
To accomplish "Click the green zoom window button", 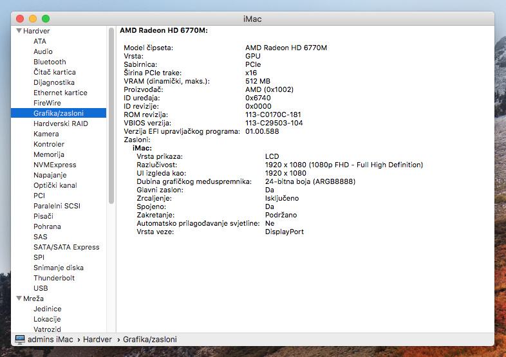I will pos(46,19).
